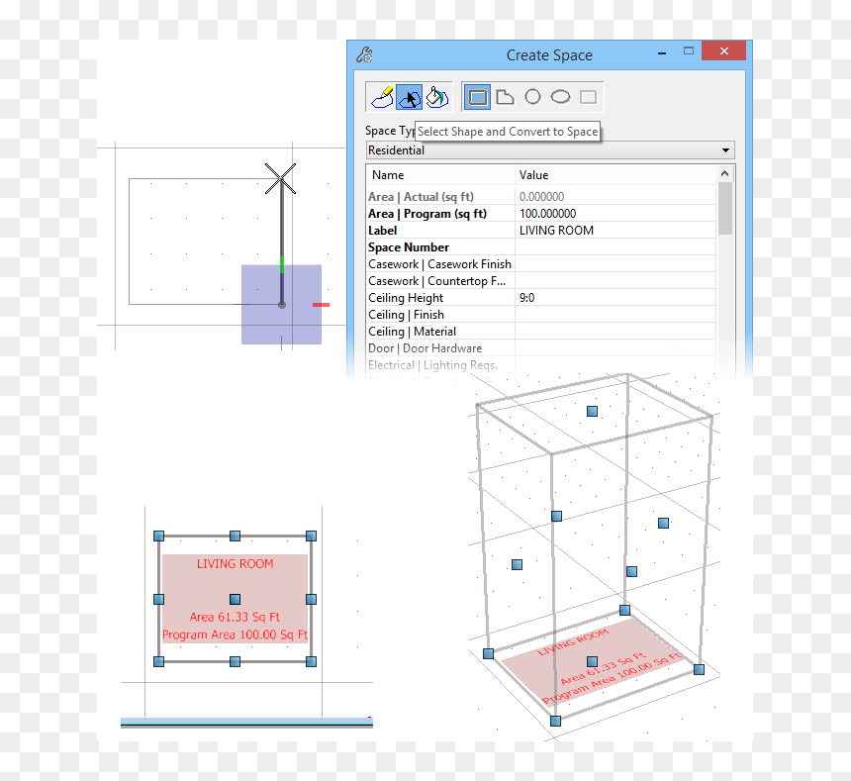851x781 pixels.
Task: Pick the rectangle shape option
Action: (477, 97)
